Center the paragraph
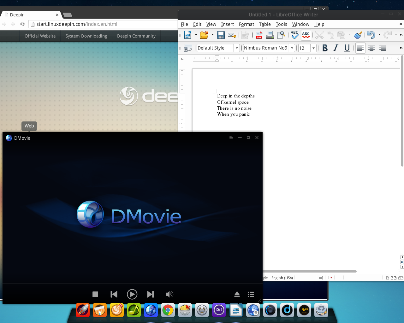404x323 pixels. click(x=371, y=48)
